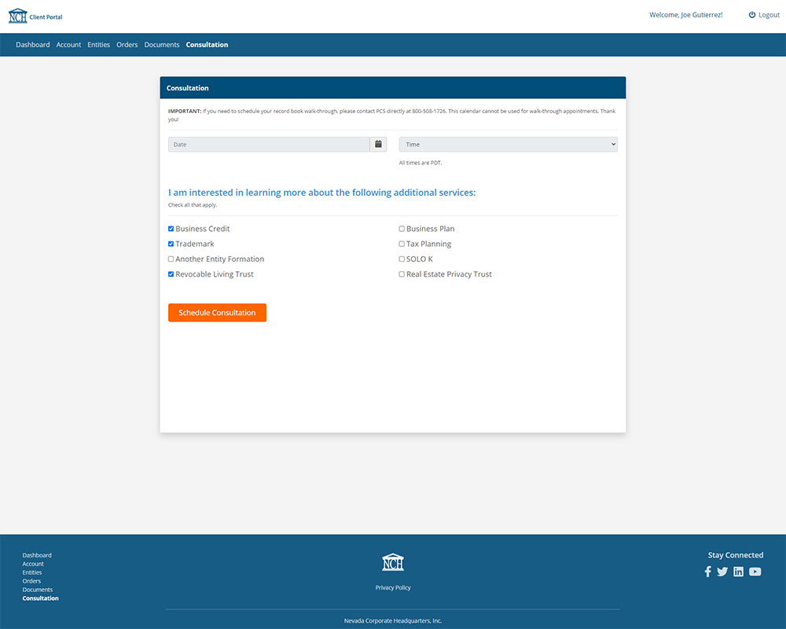This screenshot has height=629, width=786.
Task: Click the NCH logo in the footer
Action: pos(393,561)
